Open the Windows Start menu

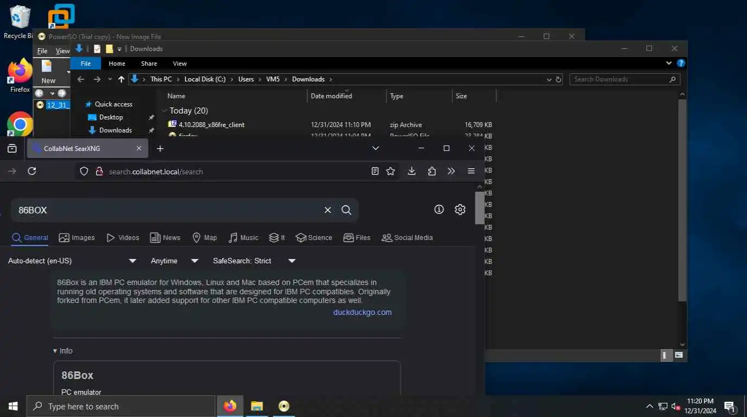click(x=13, y=406)
